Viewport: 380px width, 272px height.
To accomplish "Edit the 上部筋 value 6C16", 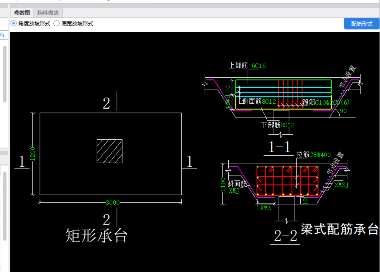I will tap(258, 66).
